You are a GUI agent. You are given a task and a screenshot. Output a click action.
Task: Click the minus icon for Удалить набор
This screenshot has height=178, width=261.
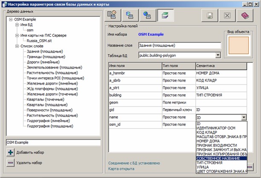point(10,163)
